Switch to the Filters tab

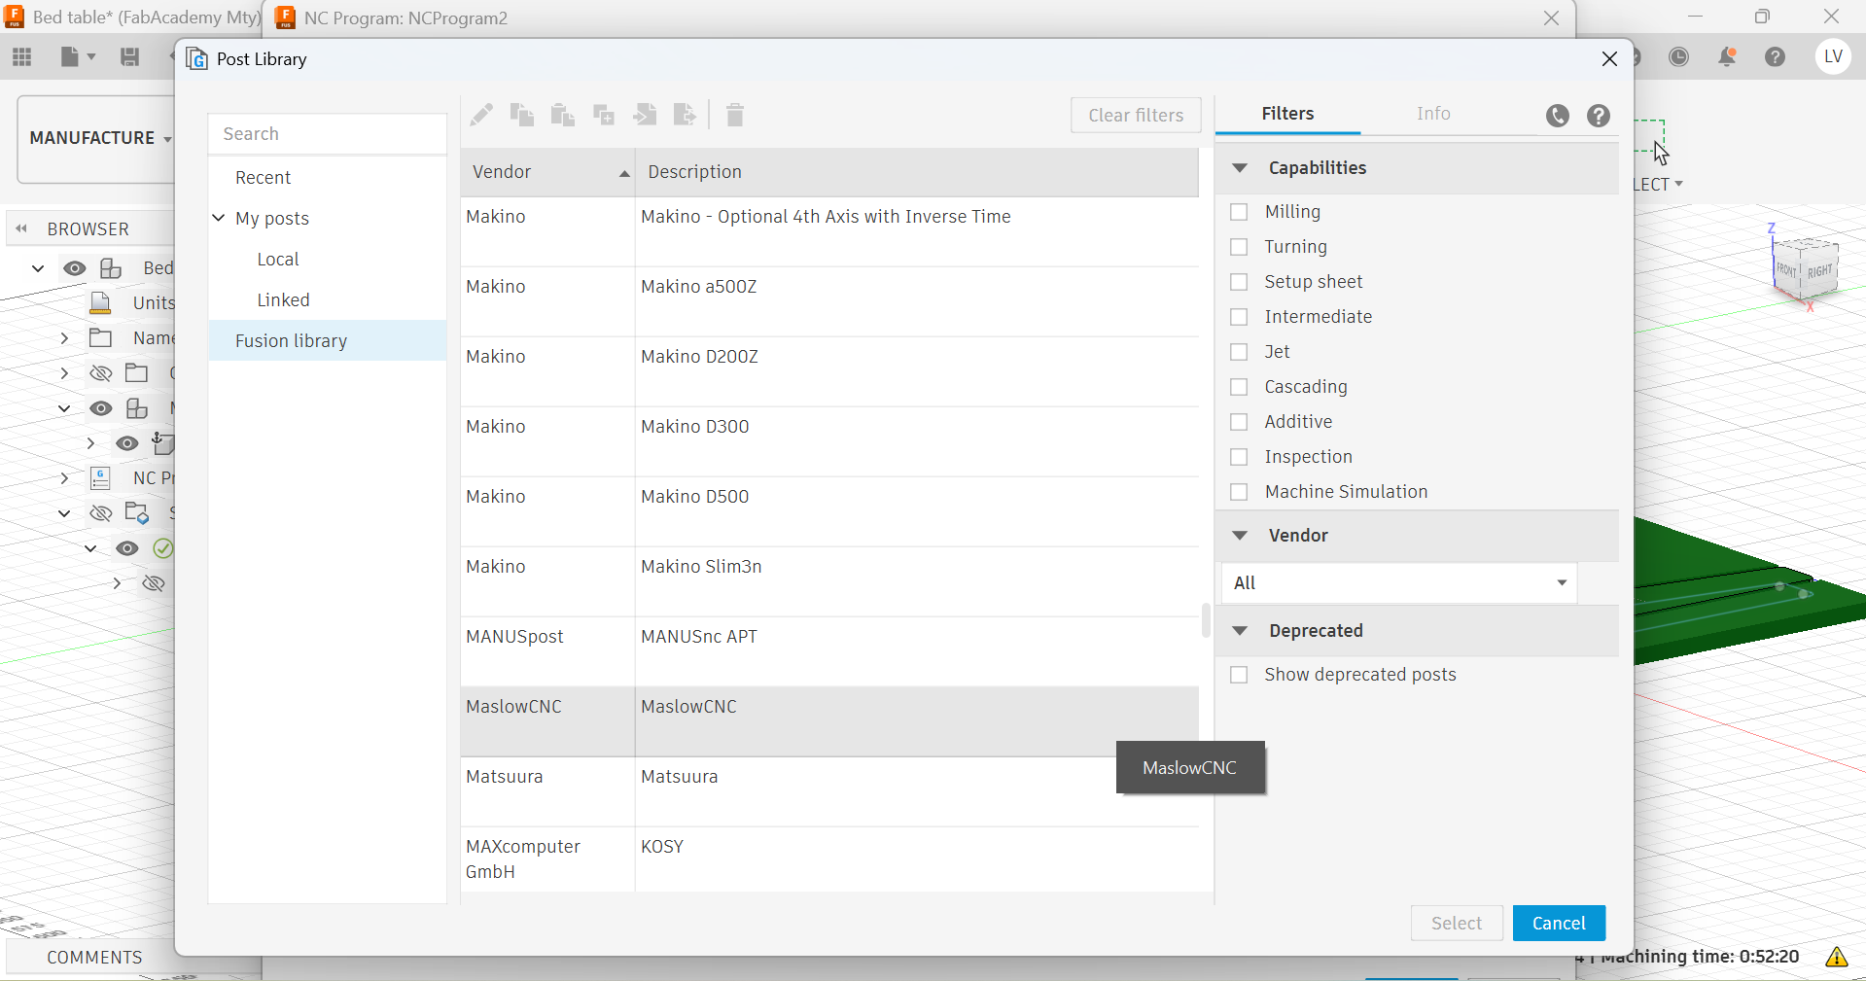1287,114
